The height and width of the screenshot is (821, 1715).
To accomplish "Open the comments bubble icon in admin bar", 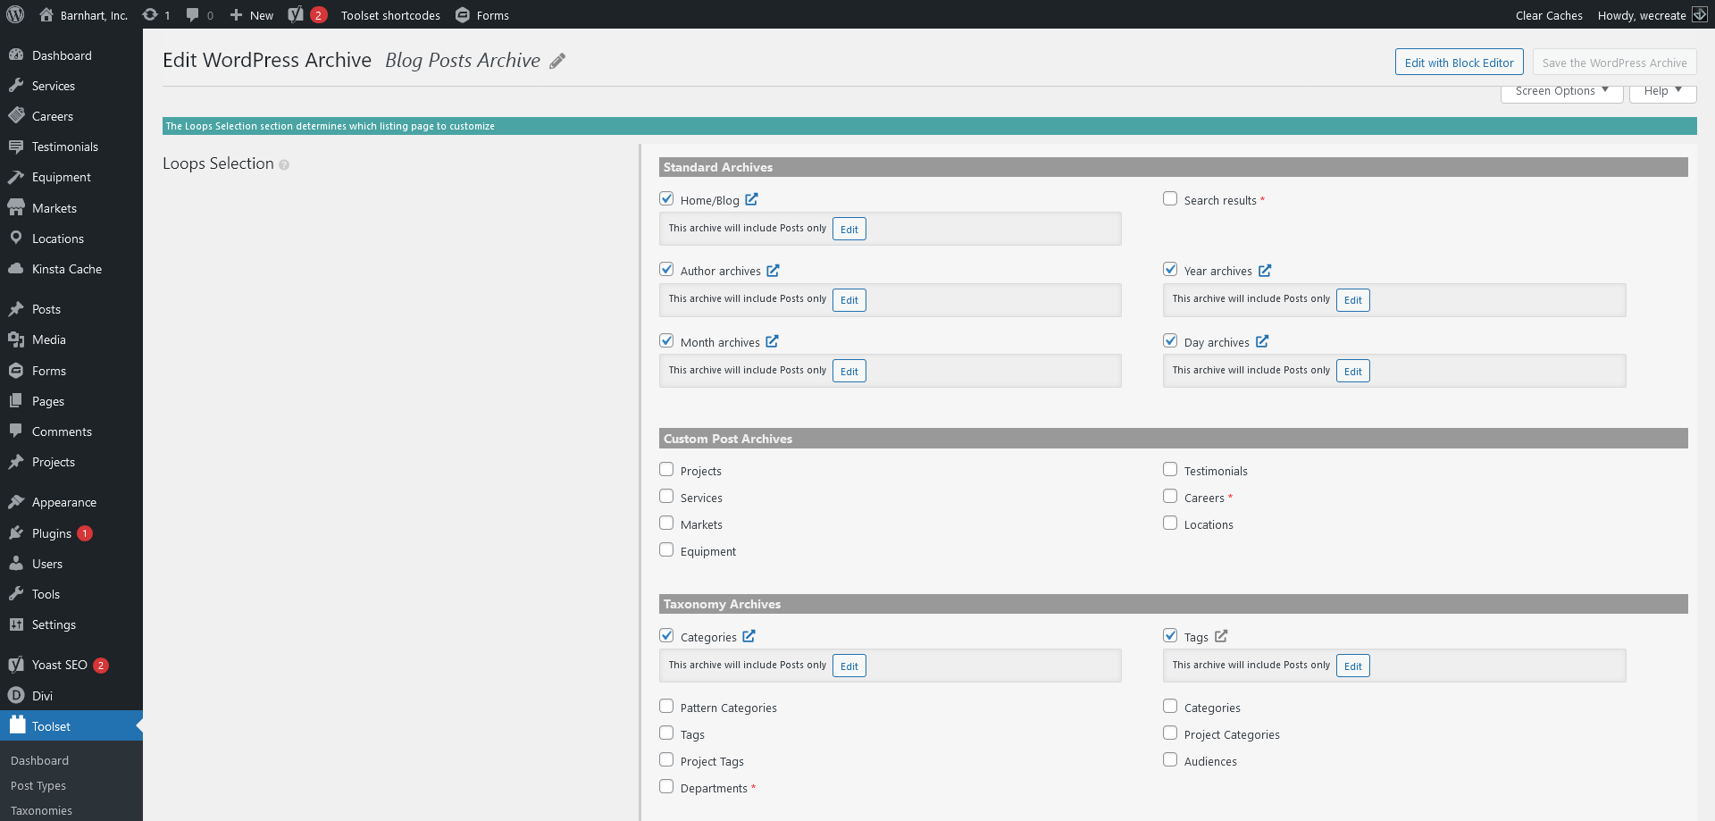I will pyautogui.click(x=192, y=15).
